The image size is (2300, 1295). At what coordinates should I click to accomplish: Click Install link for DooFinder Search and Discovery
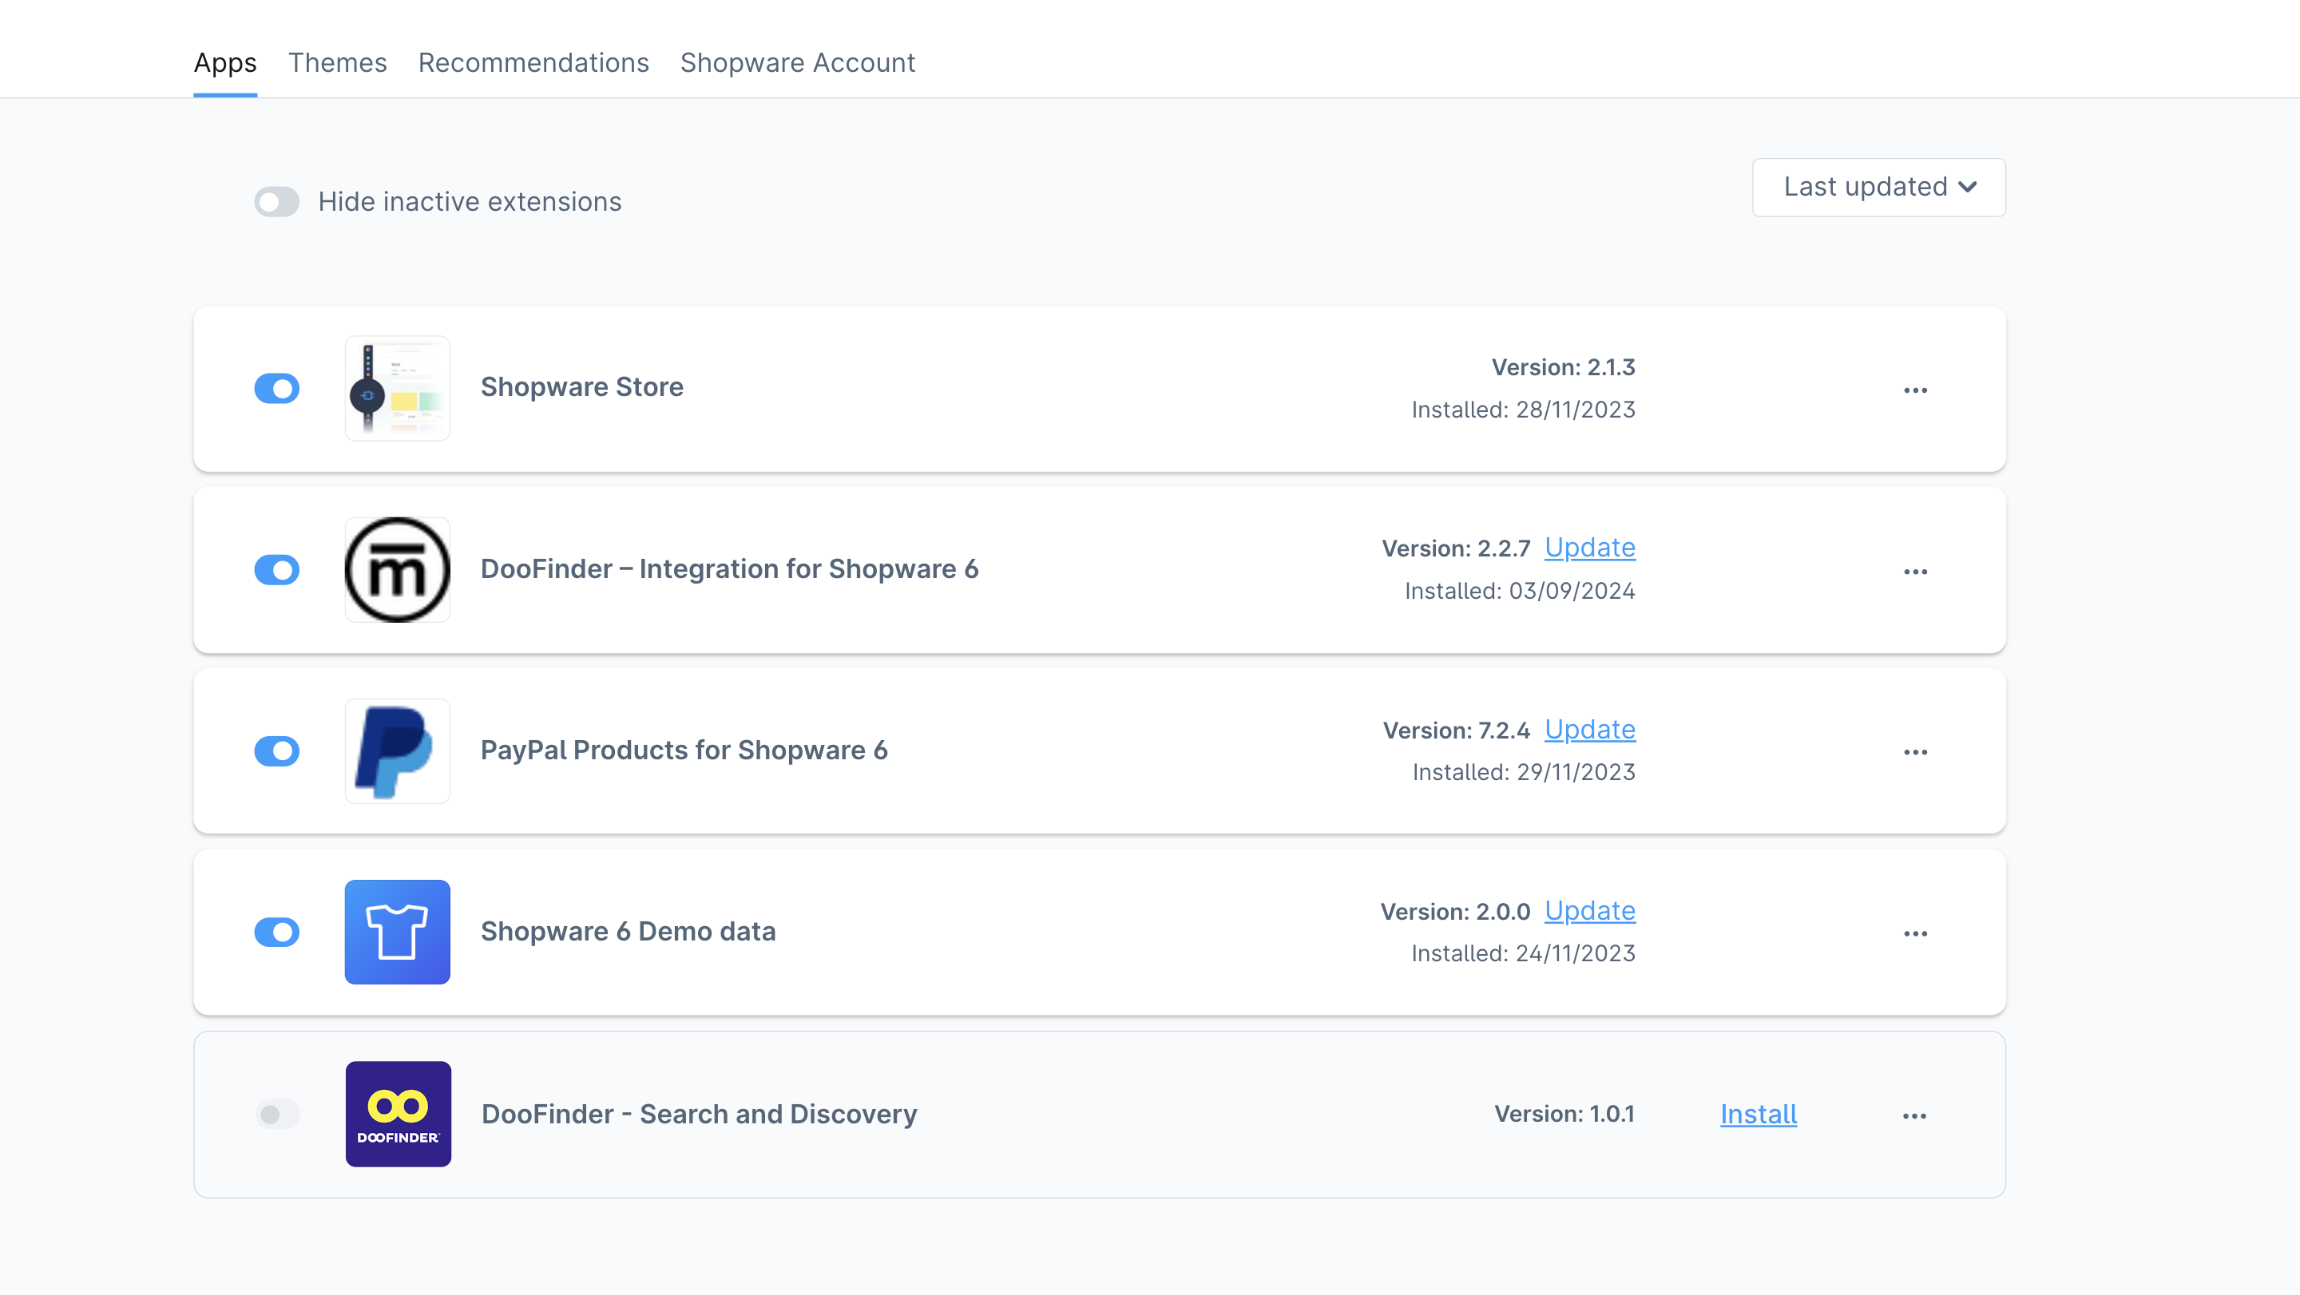point(1758,1114)
